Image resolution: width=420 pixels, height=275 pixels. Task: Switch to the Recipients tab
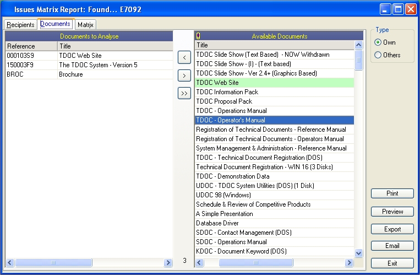point(20,25)
